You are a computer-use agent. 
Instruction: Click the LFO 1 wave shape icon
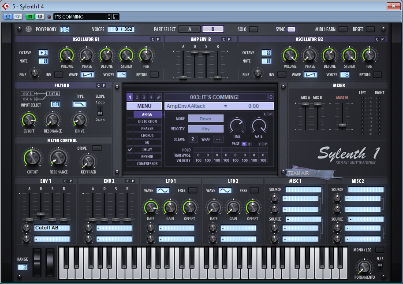pos(163,191)
